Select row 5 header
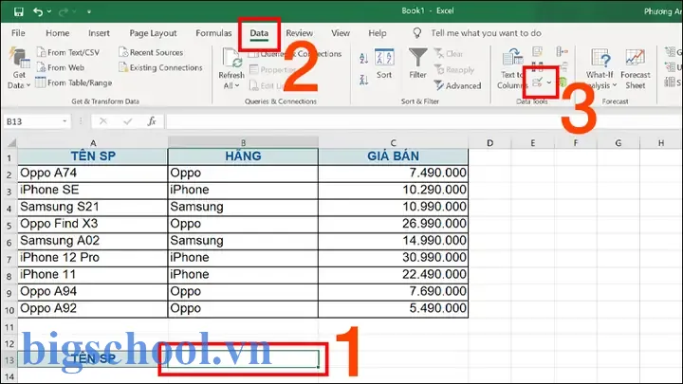The image size is (683, 384). coord(9,224)
